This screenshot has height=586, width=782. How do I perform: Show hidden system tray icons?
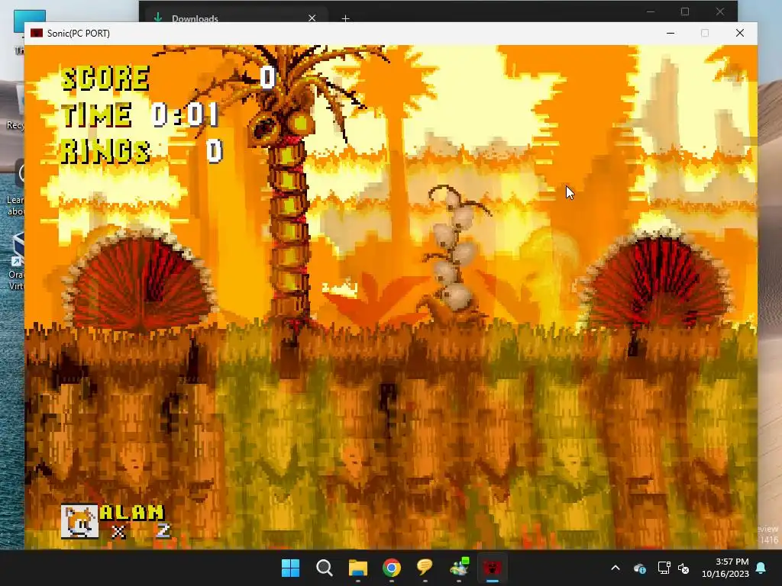[x=616, y=568]
